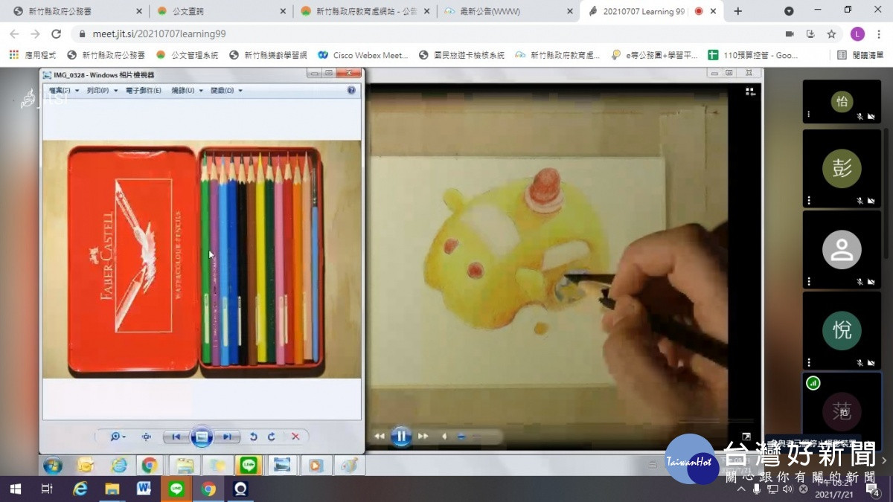Open LINE on the Windows 7 taskbar

click(x=247, y=466)
